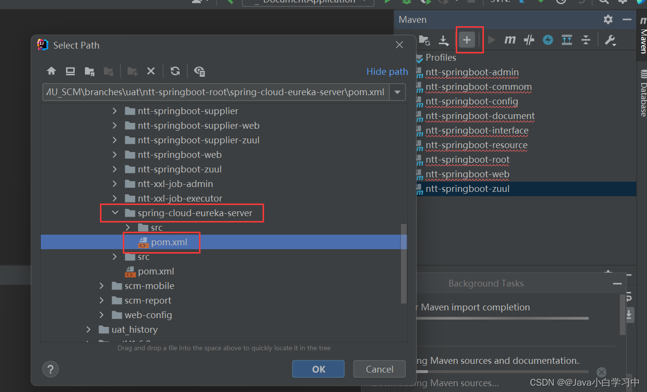
Task: Click the Background Tasks vertical scrollbar
Action: click(x=623, y=314)
